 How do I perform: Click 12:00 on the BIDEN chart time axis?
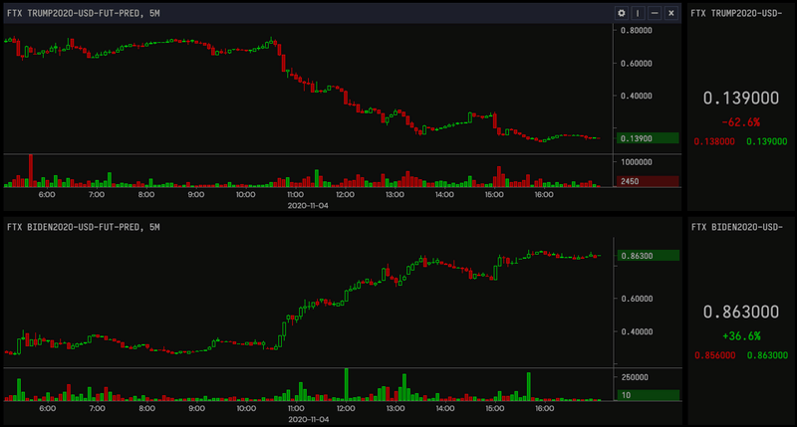coord(346,409)
